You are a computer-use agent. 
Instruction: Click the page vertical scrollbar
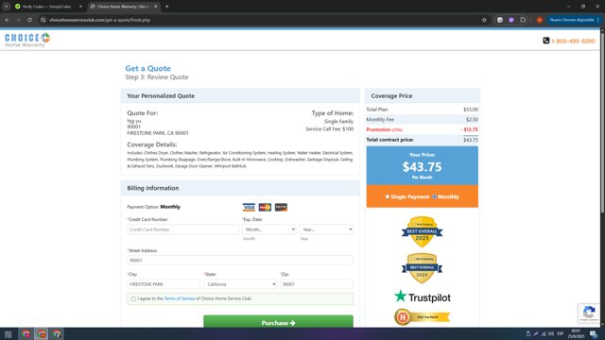(602, 122)
